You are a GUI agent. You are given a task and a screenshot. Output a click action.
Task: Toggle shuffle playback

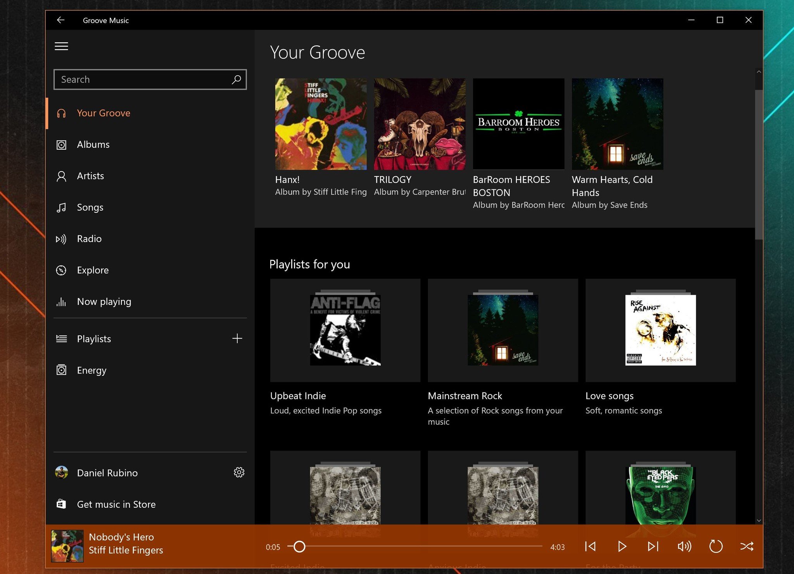click(x=747, y=546)
